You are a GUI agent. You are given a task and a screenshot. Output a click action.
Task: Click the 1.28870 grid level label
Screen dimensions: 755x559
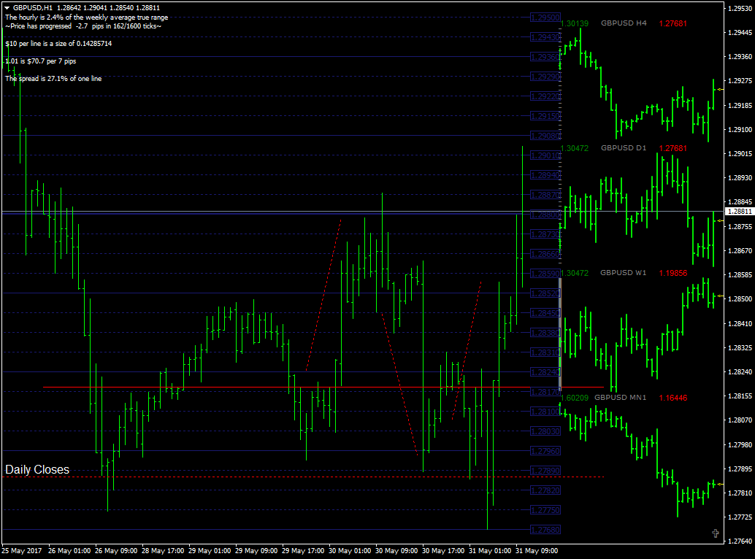545,195
